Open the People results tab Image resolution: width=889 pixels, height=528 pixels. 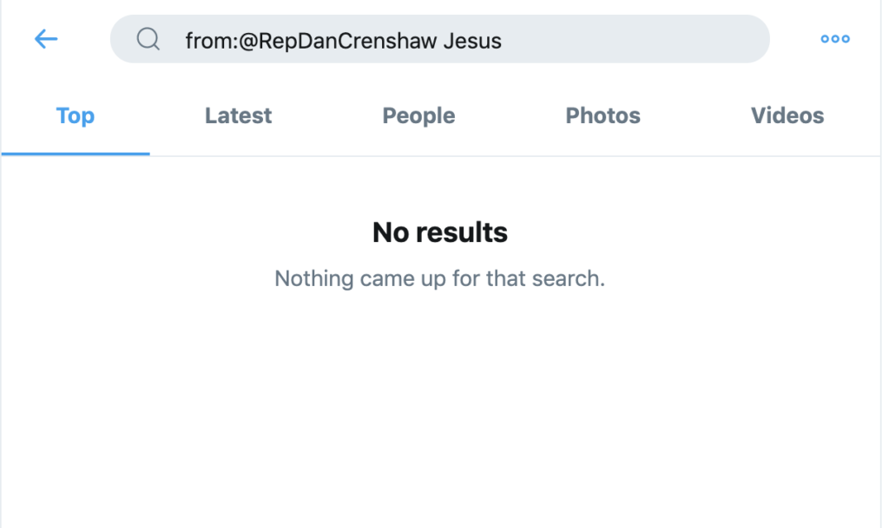pyautogui.click(x=418, y=115)
